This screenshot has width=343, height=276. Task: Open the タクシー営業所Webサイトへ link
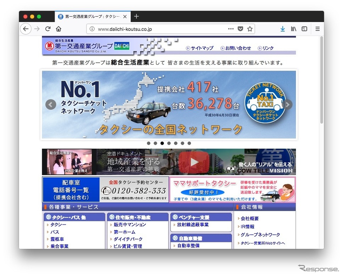[x=263, y=243]
